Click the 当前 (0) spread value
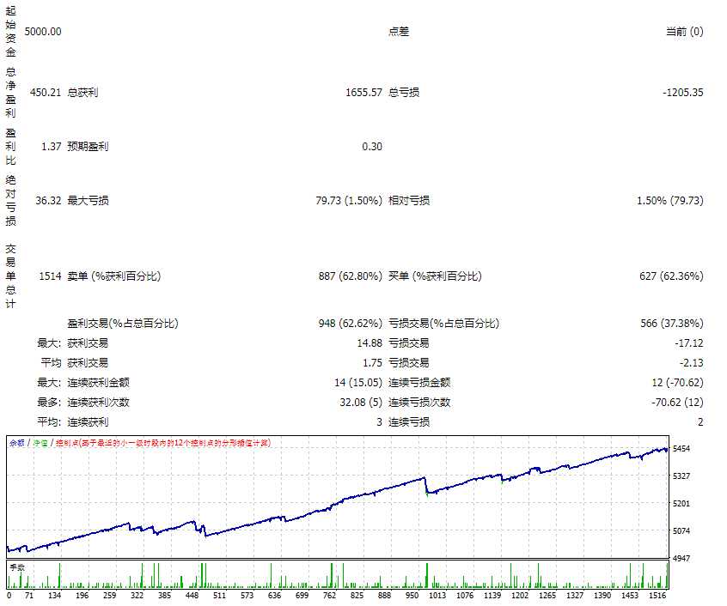This screenshot has height=606, width=727. [x=684, y=32]
